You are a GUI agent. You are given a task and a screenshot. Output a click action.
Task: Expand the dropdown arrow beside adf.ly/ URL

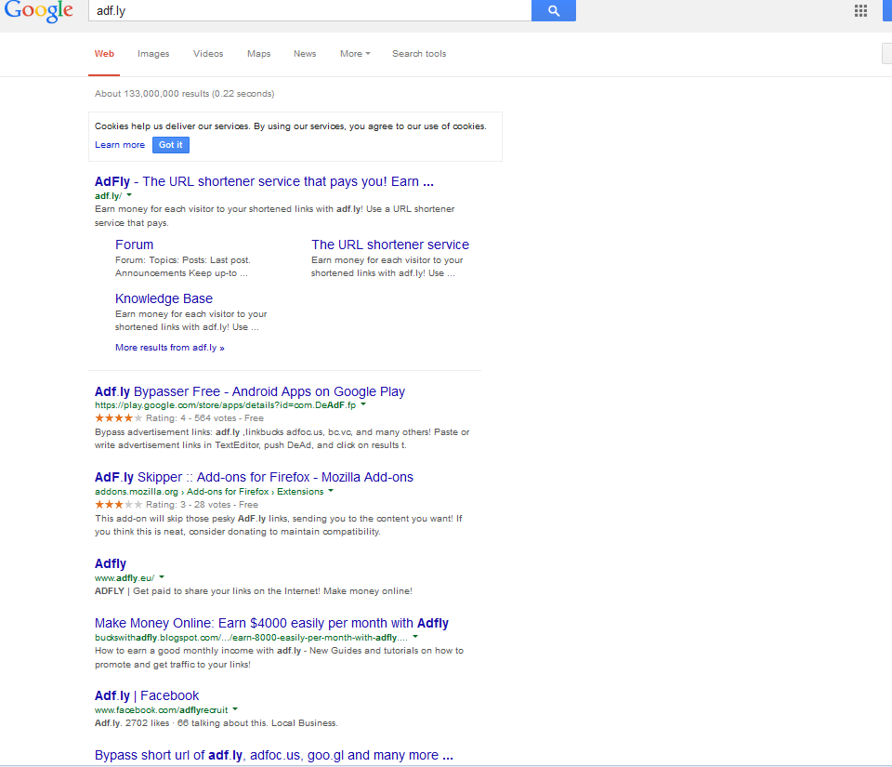click(129, 195)
